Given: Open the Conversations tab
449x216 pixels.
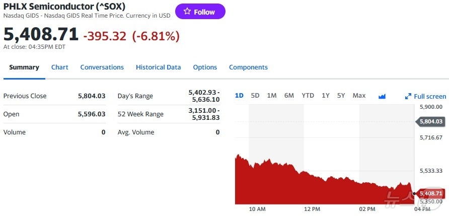Looking at the screenshot, I should tap(102, 67).
